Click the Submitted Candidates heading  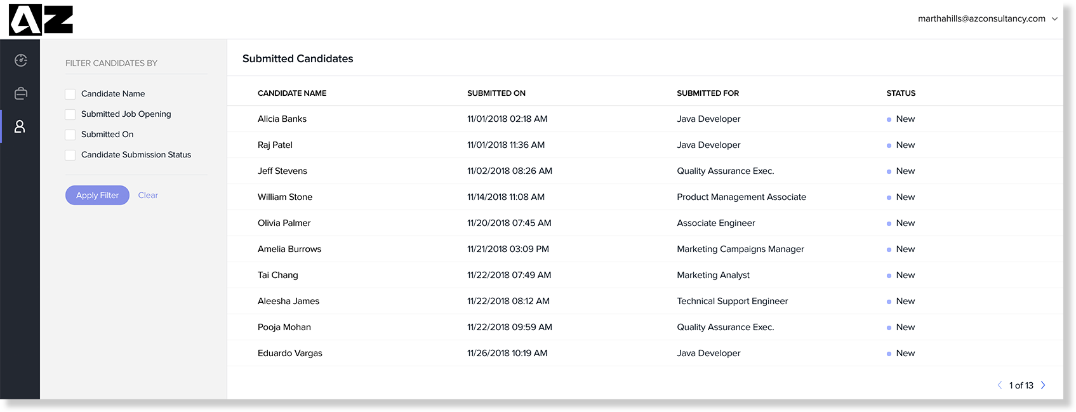click(x=298, y=58)
